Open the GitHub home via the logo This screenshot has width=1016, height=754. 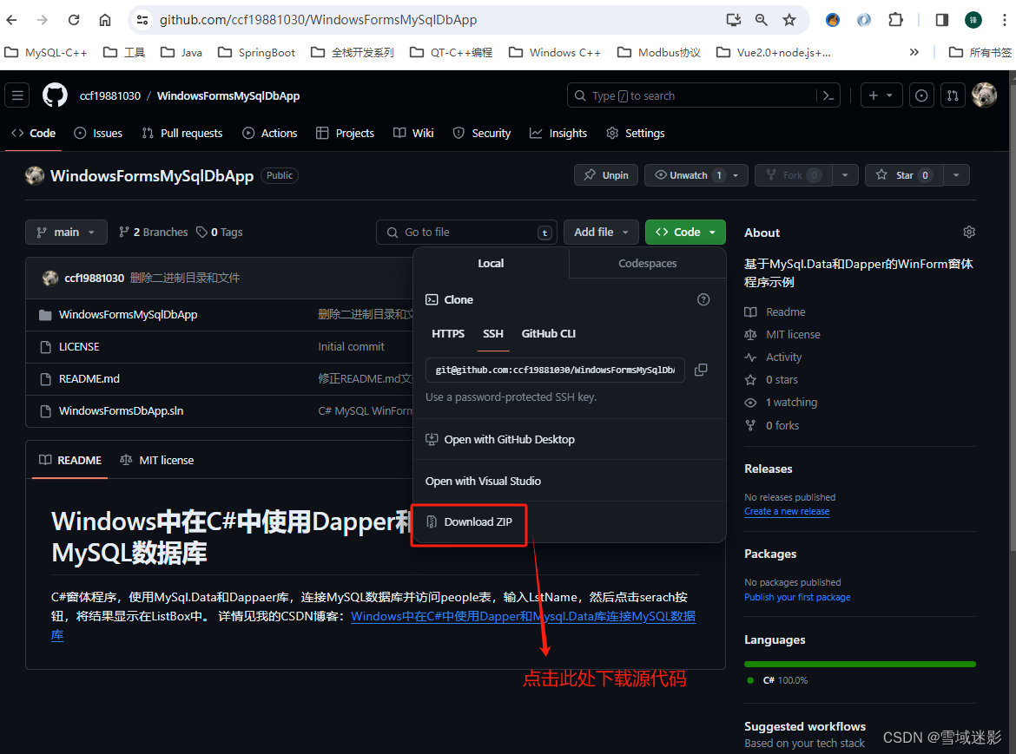[x=54, y=95]
